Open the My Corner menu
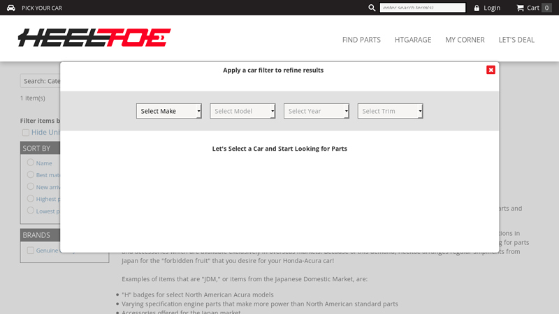The width and height of the screenshot is (559, 314). pos(465,40)
